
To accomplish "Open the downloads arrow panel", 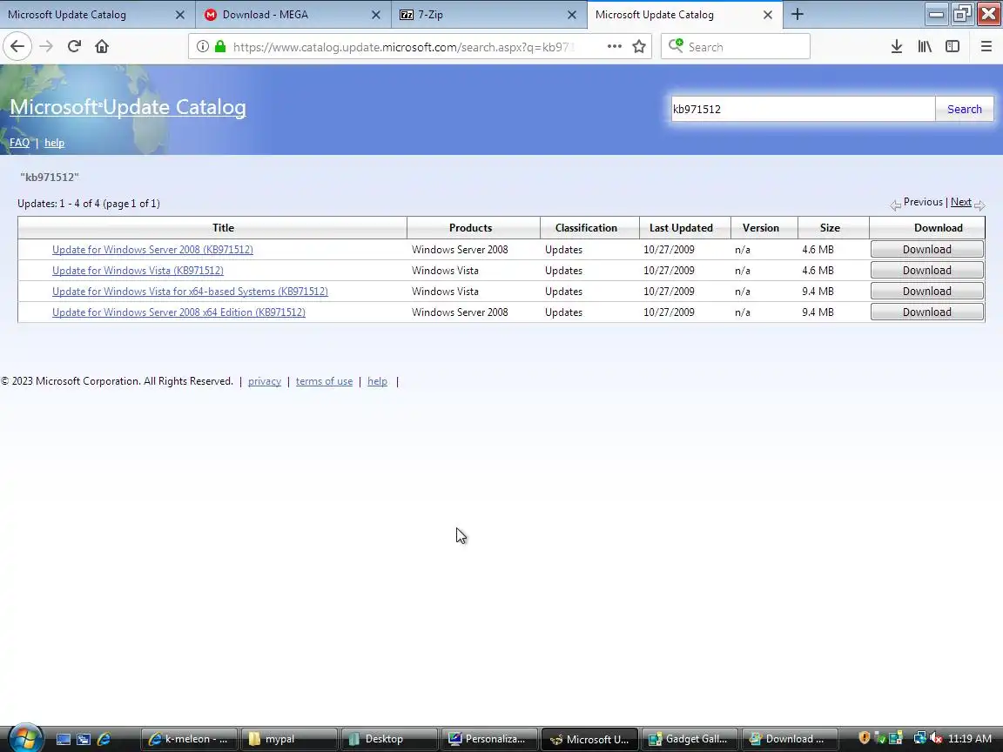I will (x=897, y=47).
